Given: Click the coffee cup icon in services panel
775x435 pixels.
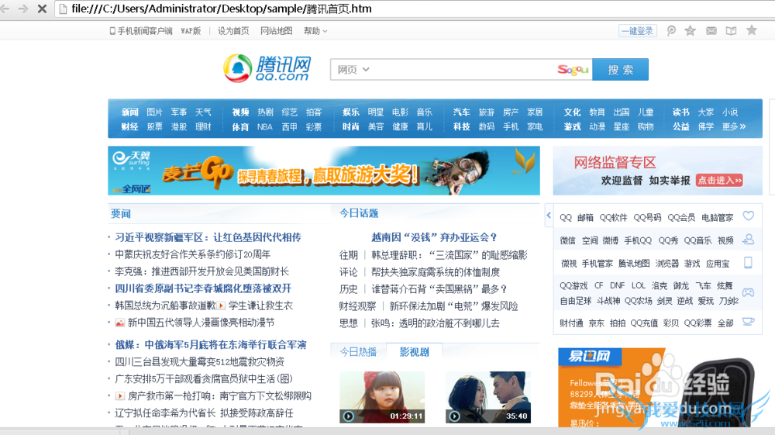Looking at the screenshot, I should (x=748, y=322).
